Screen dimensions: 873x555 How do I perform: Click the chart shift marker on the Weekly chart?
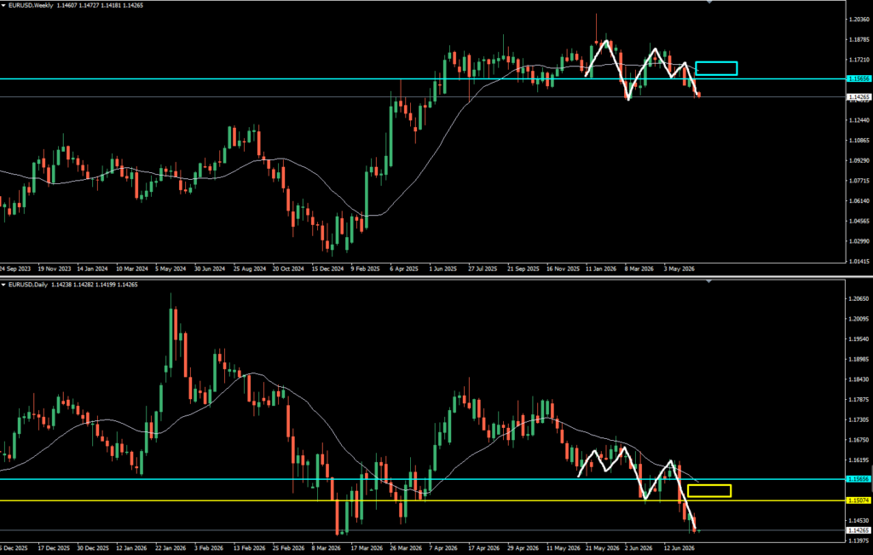(708, 3)
